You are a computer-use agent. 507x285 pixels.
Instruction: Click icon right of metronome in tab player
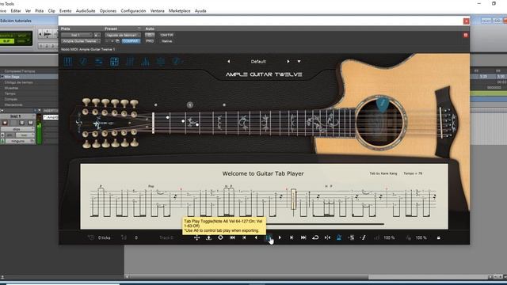[351, 237]
